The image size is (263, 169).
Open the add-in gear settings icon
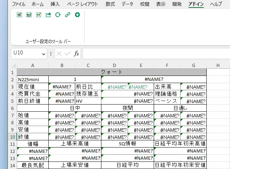77,15
